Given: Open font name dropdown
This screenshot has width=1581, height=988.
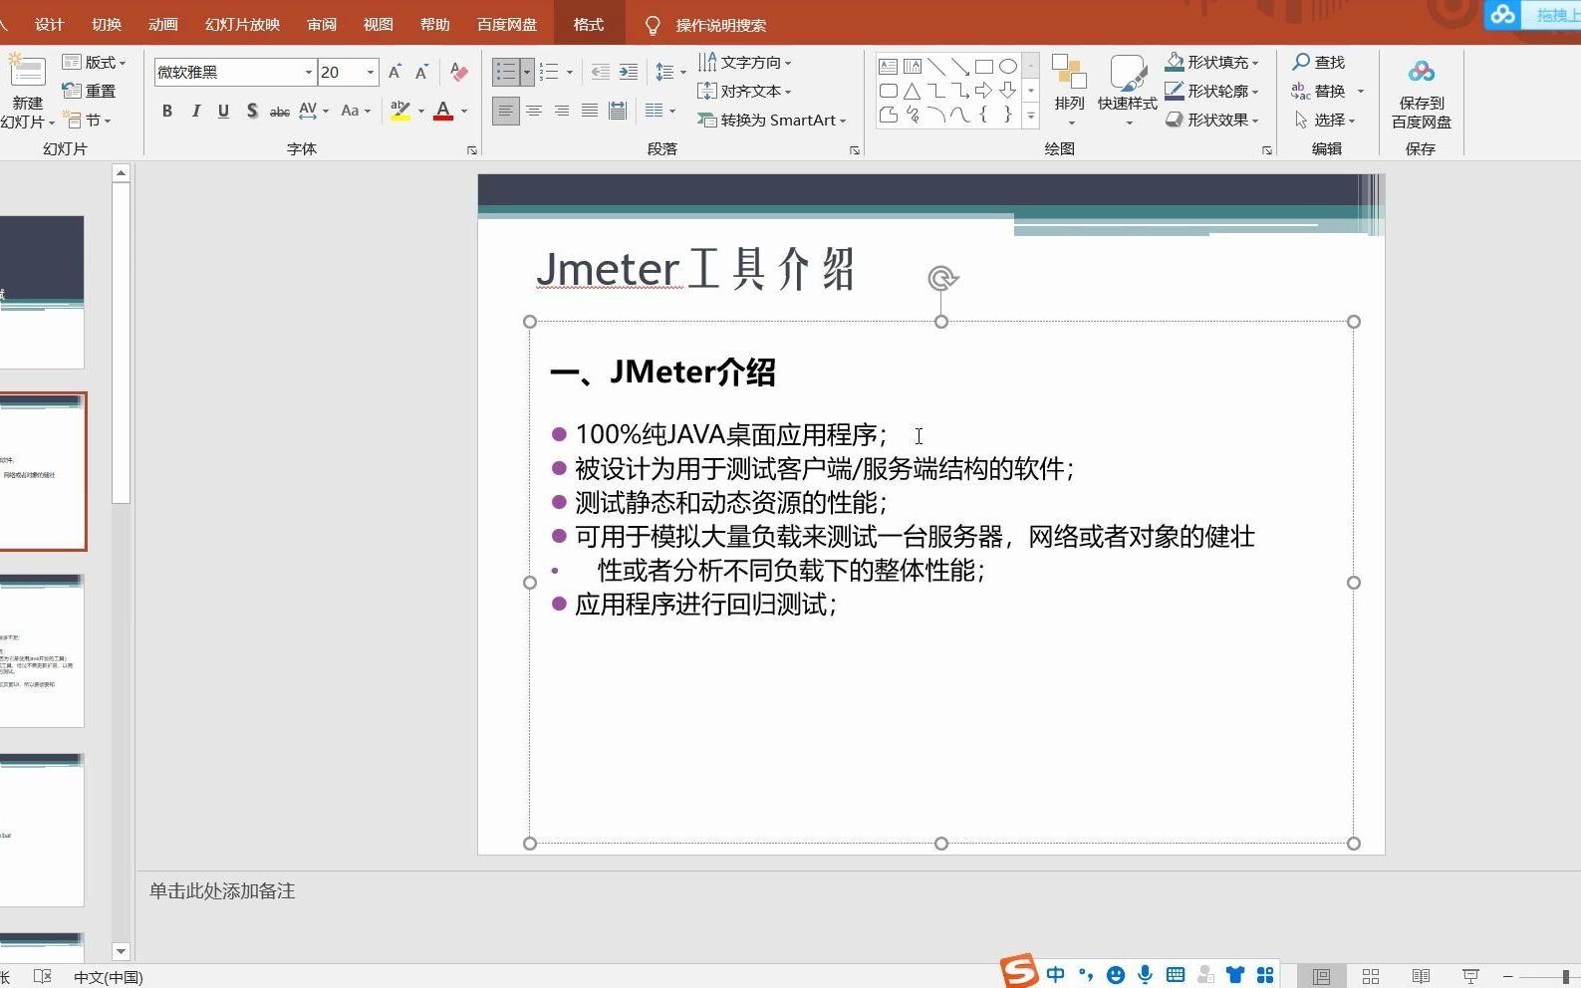Looking at the screenshot, I should pyautogui.click(x=309, y=72).
